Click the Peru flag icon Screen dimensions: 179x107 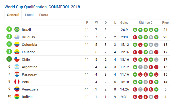click(17, 82)
